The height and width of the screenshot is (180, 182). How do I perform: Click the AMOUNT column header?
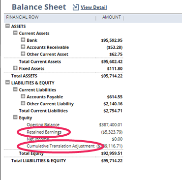point(112,17)
